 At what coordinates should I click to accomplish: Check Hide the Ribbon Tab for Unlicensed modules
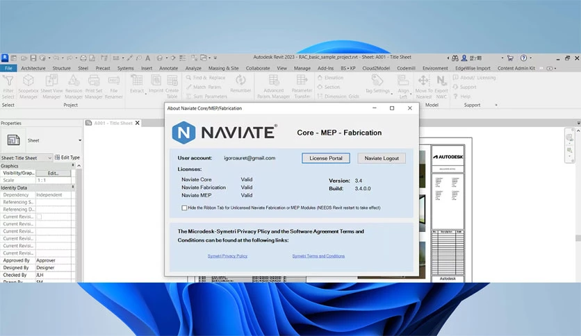tap(184, 208)
